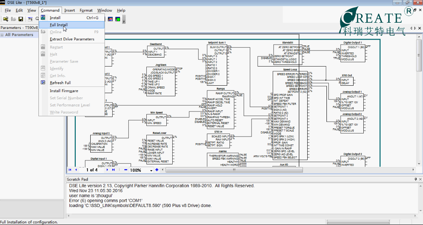Click the diagram horizontal scrollbar right arrow
The image size is (423, 225).
click(413, 170)
